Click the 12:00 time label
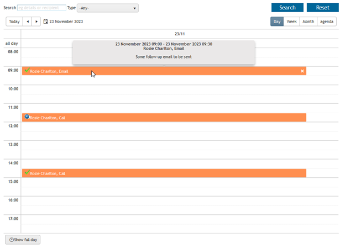The image size is (345, 248). (x=13, y=126)
